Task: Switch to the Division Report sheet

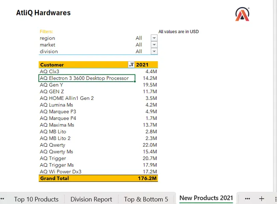Action: pyautogui.click(x=91, y=199)
